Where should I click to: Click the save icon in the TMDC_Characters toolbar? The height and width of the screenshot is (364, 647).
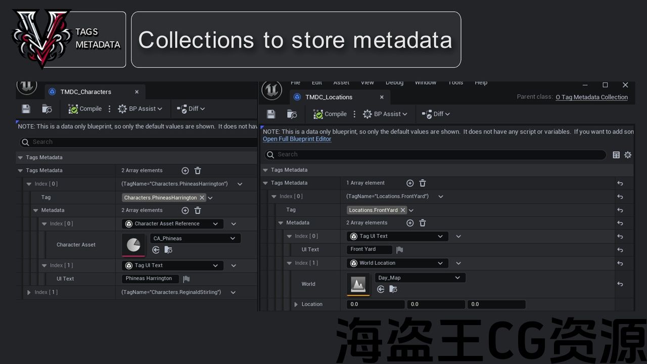point(26,109)
